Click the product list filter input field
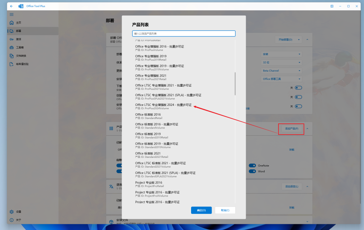 [x=184, y=33]
